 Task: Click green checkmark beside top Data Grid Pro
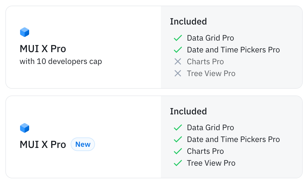(x=178, y=38)
